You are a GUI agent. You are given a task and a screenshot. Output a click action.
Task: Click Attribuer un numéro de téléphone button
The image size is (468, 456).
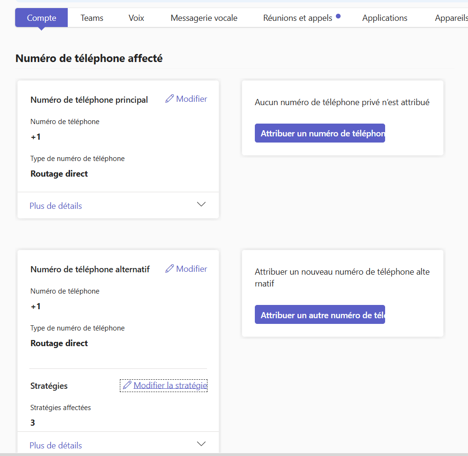320,133
